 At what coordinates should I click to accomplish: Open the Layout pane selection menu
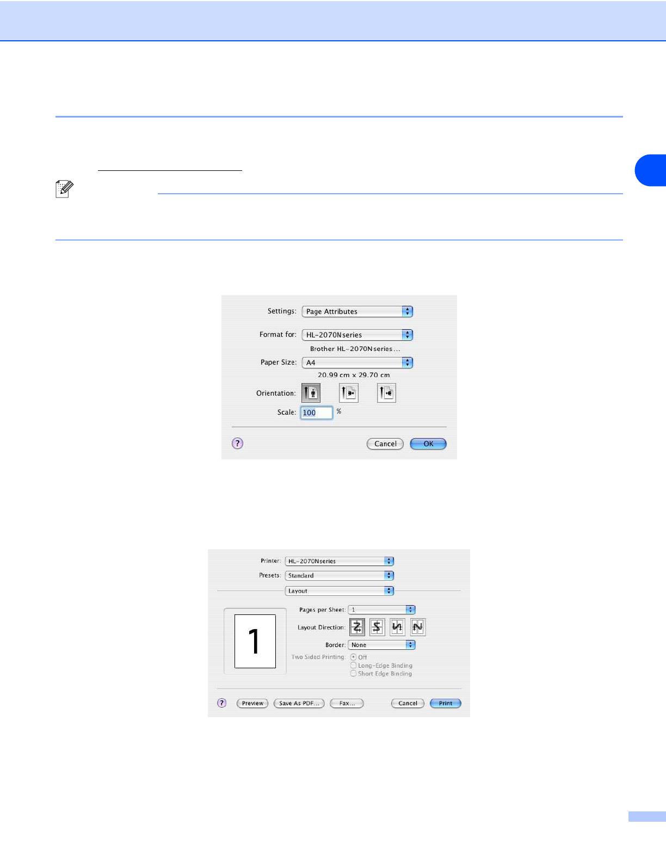(x=339, y=591)
